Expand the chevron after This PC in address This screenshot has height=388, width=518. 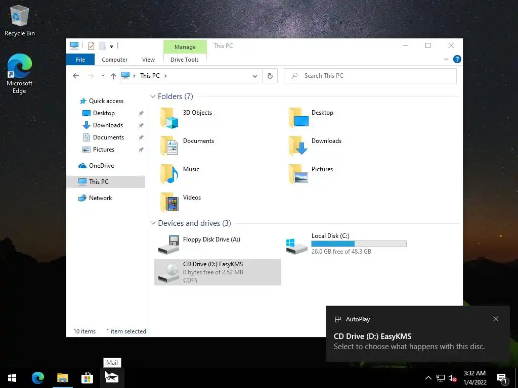point(165,76)
